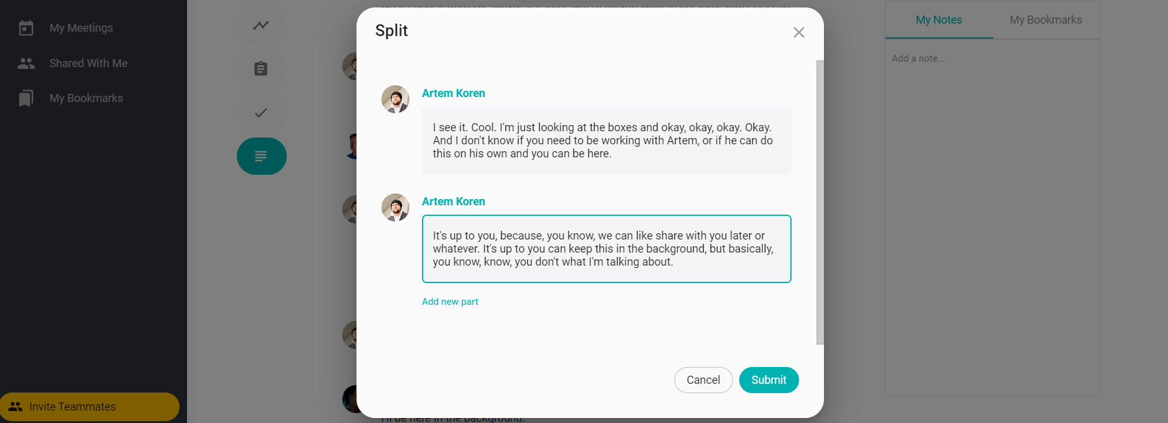Close the Split dialog with X

(x=798, y=32)
